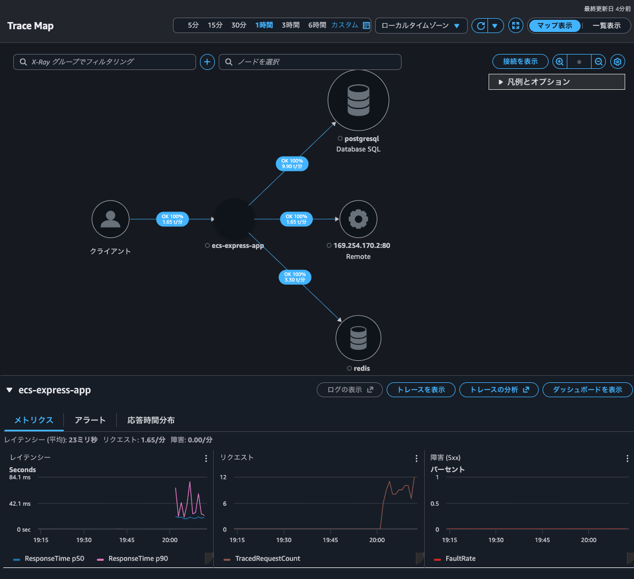Expand the 凡例とオプション panel

(x=556, y=82)
